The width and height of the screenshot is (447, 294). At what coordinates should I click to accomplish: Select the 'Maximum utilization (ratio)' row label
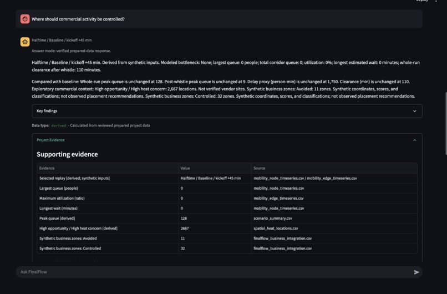62,198
